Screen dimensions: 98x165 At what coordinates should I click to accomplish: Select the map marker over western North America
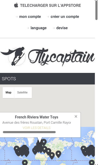point(17,149)
